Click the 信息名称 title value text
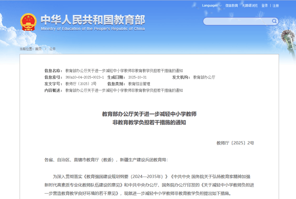Image resolution: width=296 pixels, height=199 pixels. pyautogui.click(x=124, y=71)
